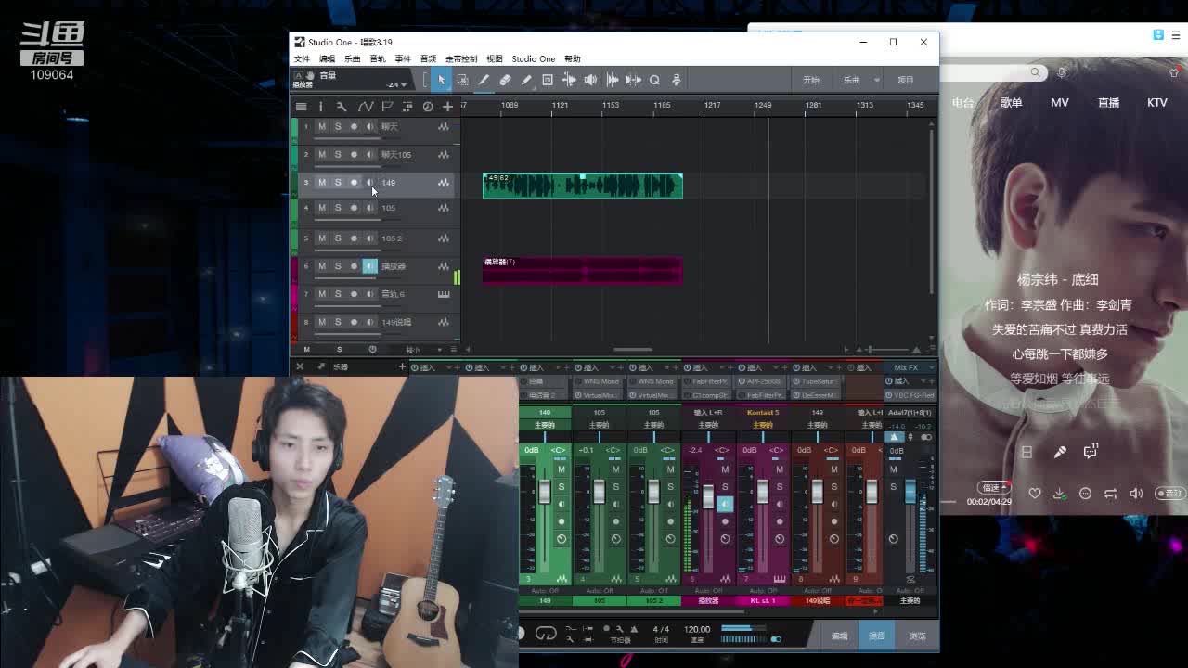Toggle monitor on track 6 播放器
The image size is (1188, 668).
pos(369,266)
